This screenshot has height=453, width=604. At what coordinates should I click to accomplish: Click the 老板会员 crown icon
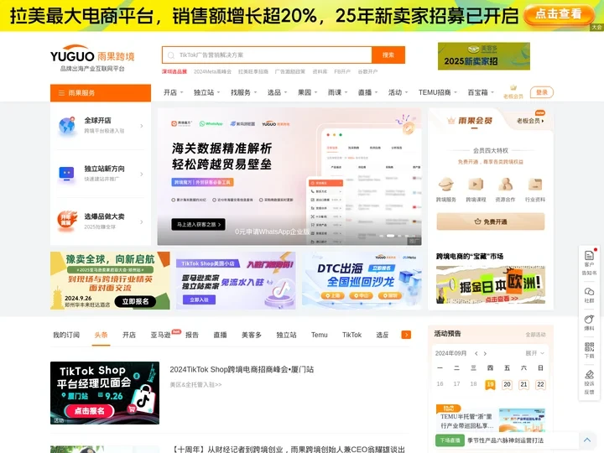click(x=513, y=88)
